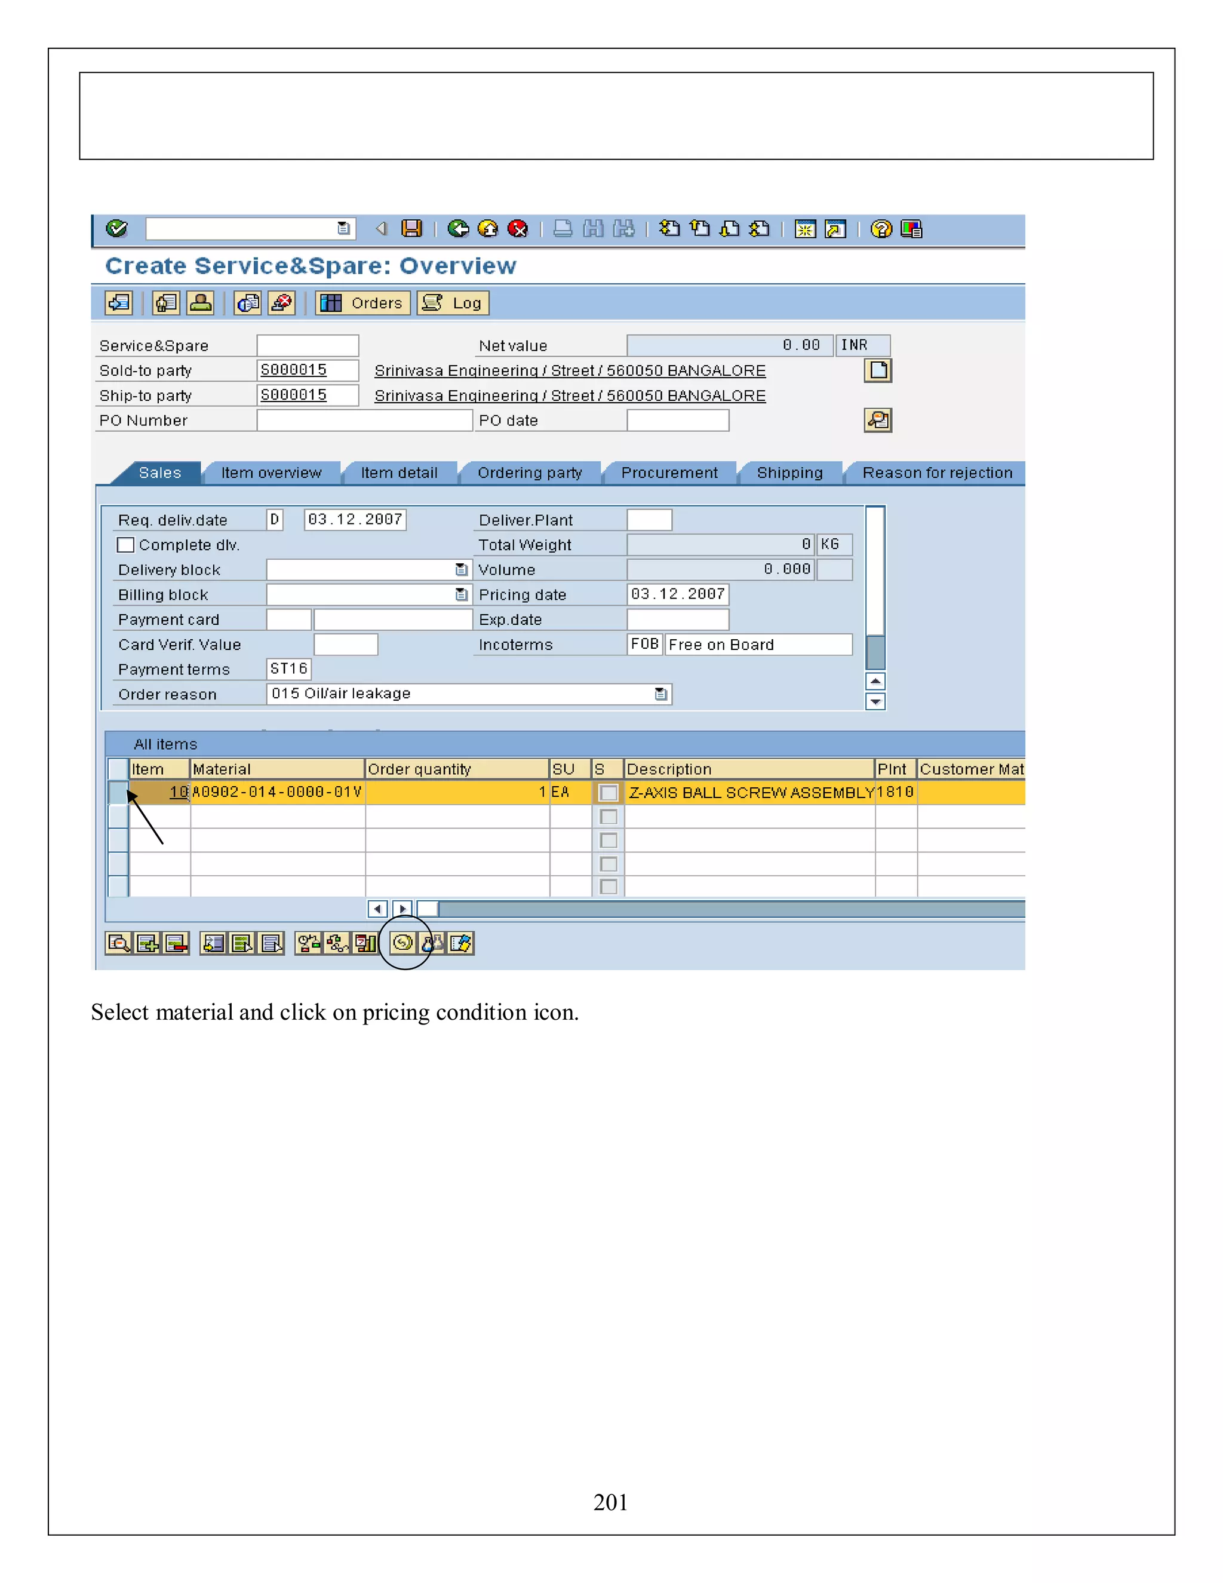This screenshot has width=1223, height=1583.
Task: Expand the Delivery block dropdown
Action: (x=461, y=570)
